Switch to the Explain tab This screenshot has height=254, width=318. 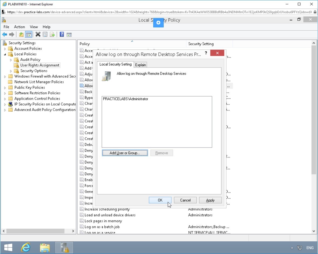coord(140,65)
